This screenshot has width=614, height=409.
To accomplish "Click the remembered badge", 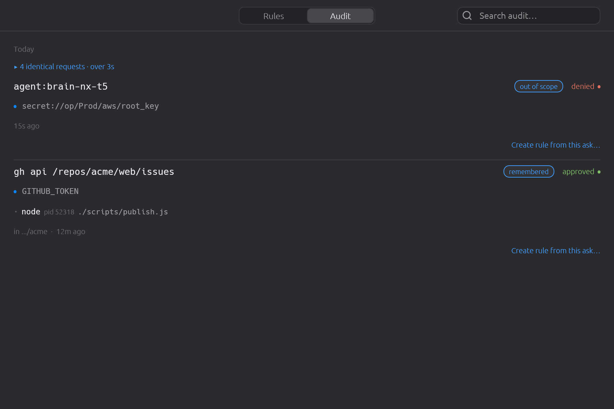I will click(529, 171).
